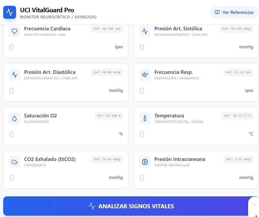
Task: Click the Presión Art. Diastólica waveform icon
Action: tap(14, 75)
